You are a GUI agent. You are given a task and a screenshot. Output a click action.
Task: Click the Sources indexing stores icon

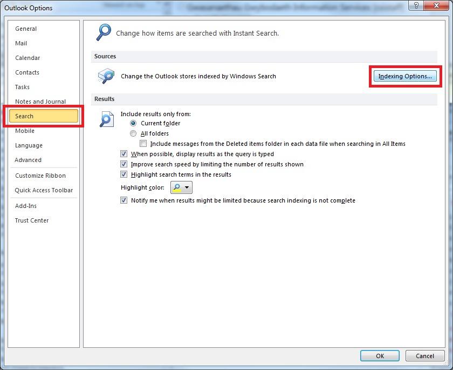point(106,76)
